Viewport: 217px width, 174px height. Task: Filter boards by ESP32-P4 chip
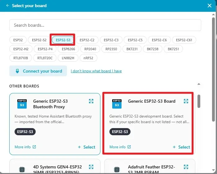(x=45, y=49)
